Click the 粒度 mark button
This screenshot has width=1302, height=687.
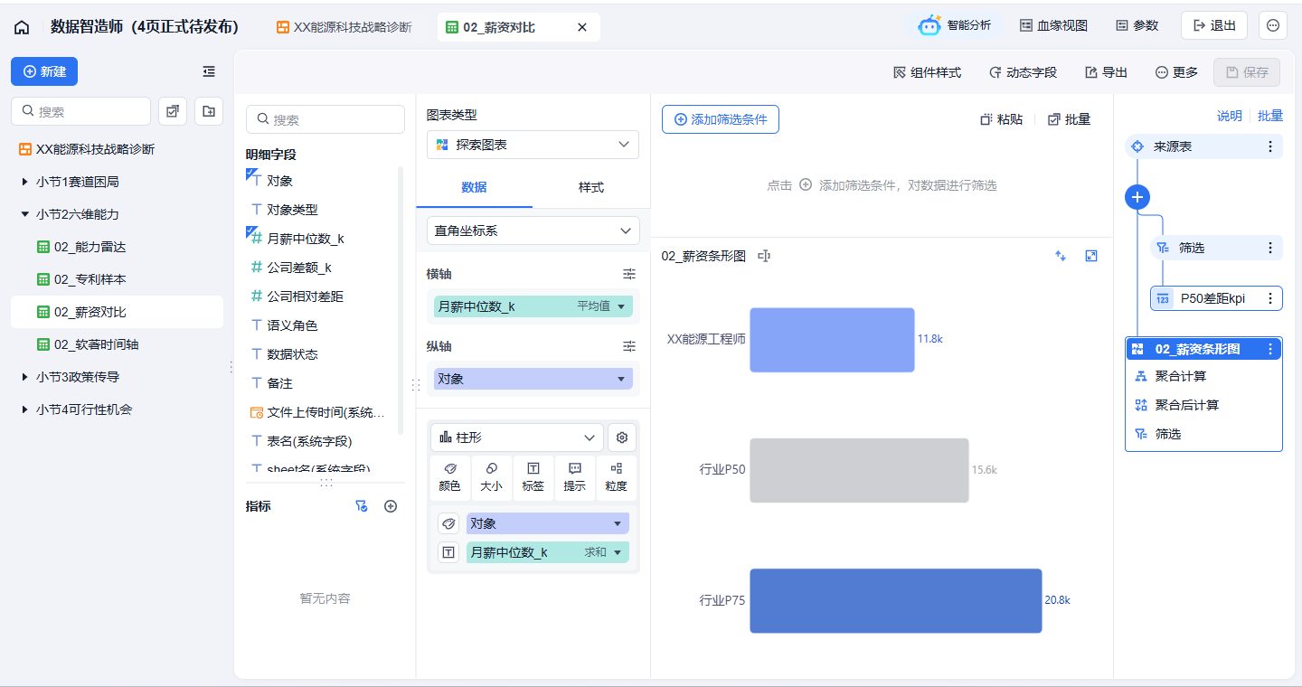[617, 477]
